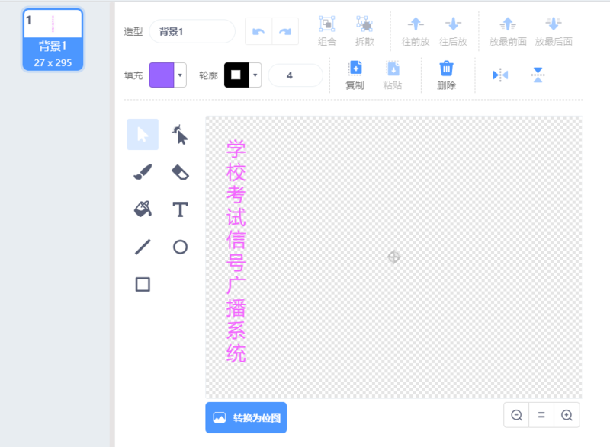Screen dimensions: 610x447
Task: Open the outline color dropdown
Action: pos(255,75)
